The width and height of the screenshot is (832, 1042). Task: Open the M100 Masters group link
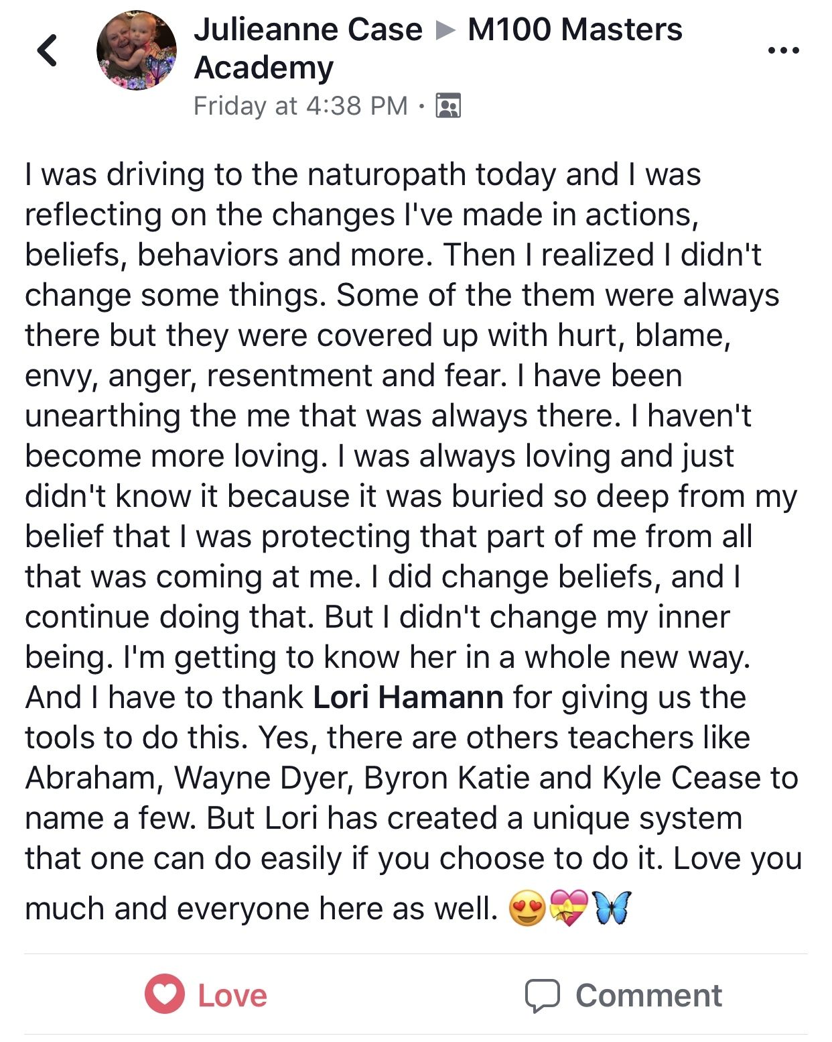pyautogui.click(x=575, y=30)
